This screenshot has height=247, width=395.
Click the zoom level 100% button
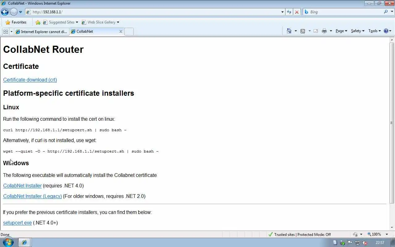[x=374, y=234]
